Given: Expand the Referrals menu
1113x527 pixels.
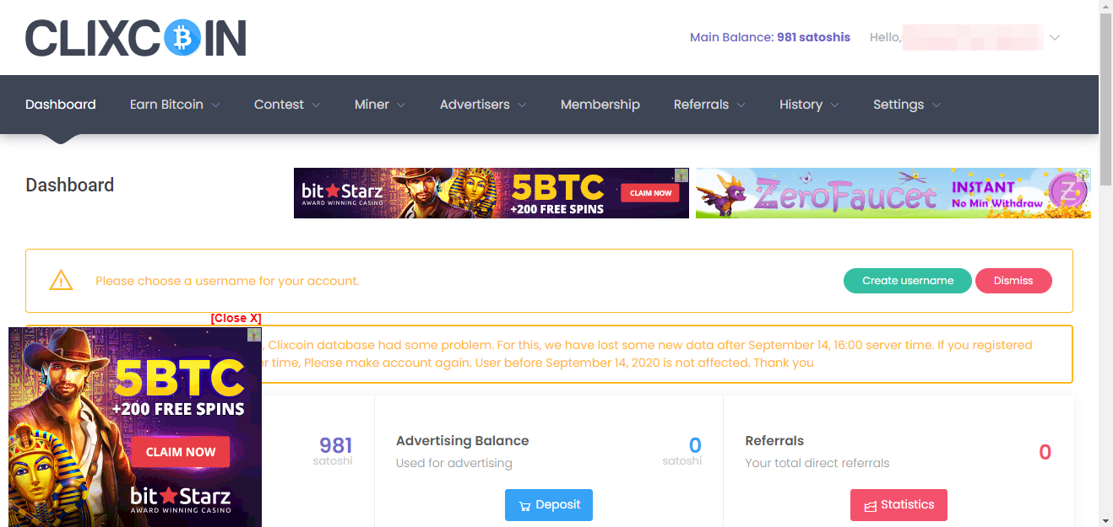Looking at the screenshot, I should [709, 105].
